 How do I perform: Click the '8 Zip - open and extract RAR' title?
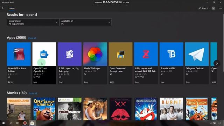tap(146, 70)
